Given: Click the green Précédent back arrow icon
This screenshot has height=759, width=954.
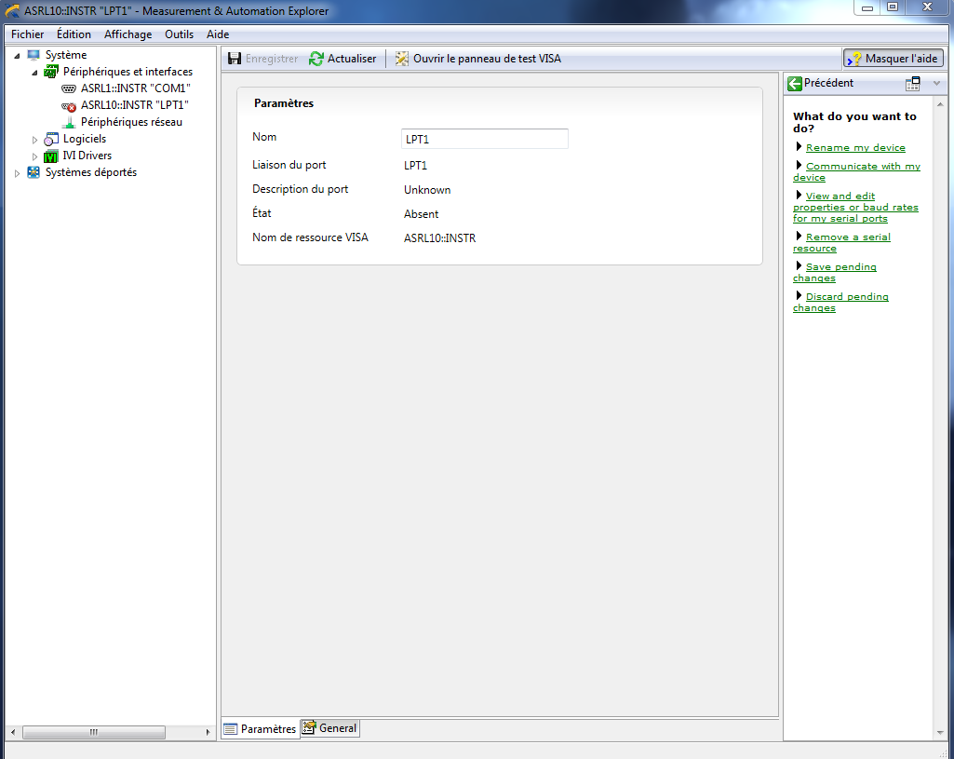Looking at the screenshot, I should pyautogui.click(x=794, y=84).
